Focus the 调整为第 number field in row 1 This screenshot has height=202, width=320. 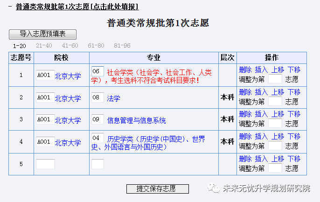pos(275,79)
